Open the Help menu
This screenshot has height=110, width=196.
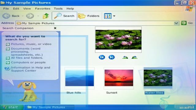70,9
